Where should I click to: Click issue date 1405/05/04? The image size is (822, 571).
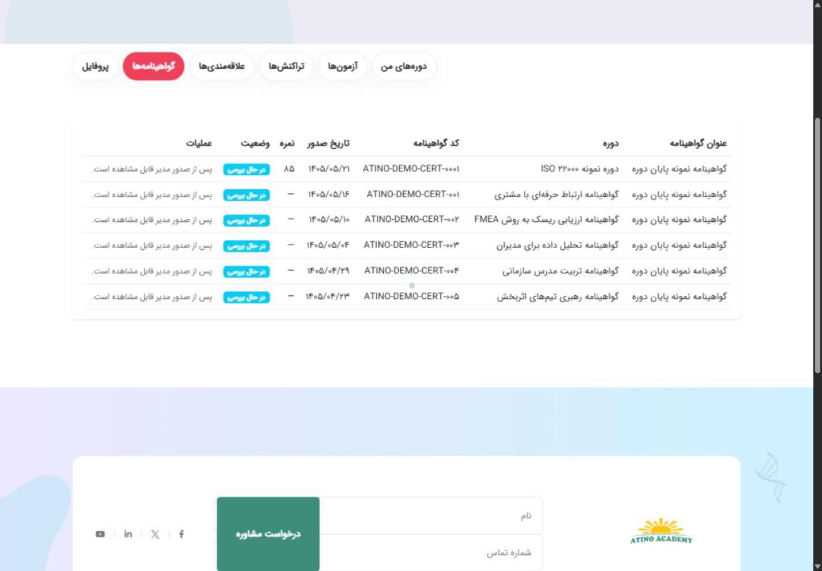(328, 245)
